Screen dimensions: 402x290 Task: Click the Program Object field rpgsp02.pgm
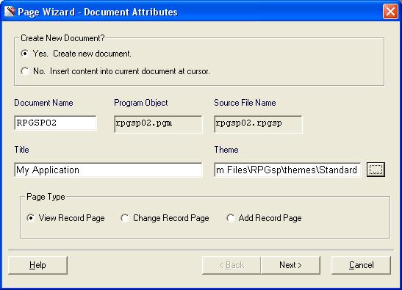click(x=158, y=124)
